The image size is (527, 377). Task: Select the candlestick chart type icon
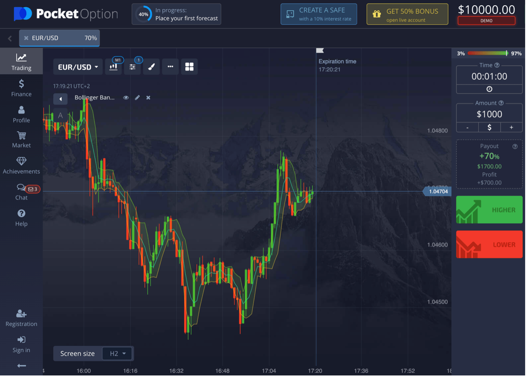pyautogui.click(x=113, y=67)
